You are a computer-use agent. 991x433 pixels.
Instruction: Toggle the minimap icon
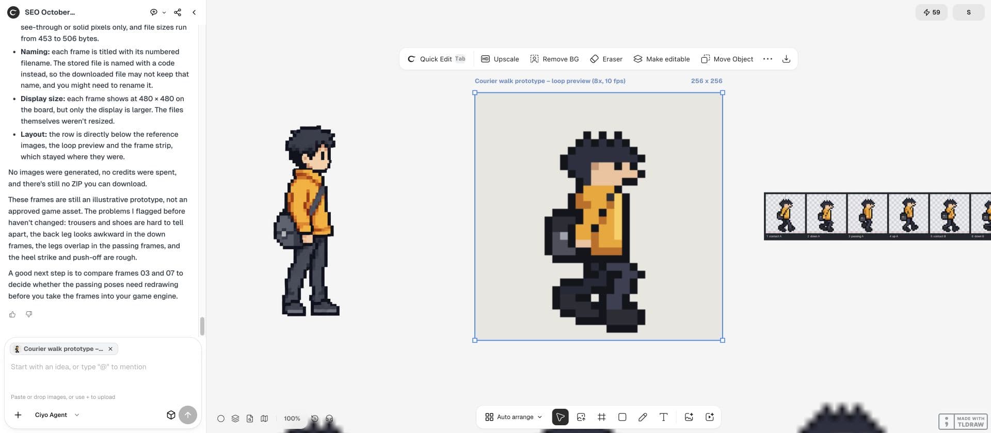pos(264,419)
